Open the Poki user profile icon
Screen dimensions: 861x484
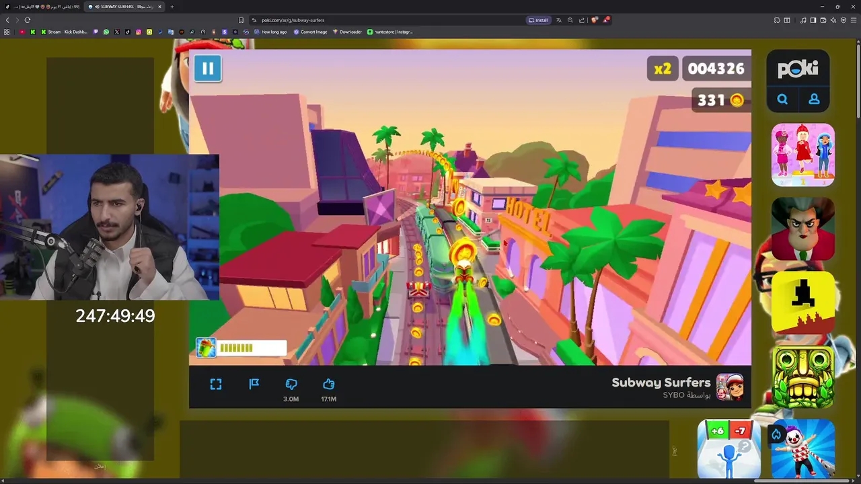click(814, 99)
